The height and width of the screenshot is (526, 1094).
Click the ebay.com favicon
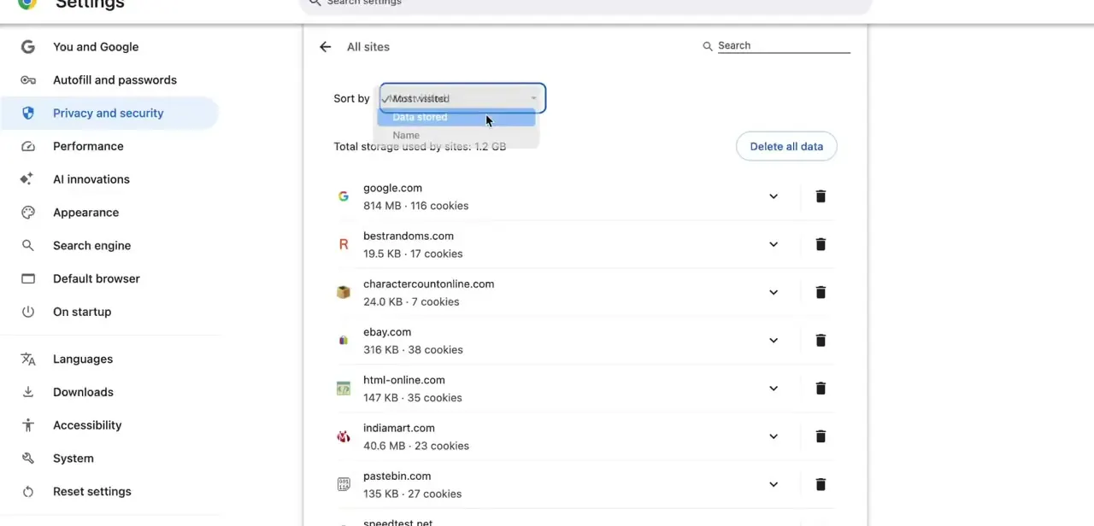click(x=344, y=340)
